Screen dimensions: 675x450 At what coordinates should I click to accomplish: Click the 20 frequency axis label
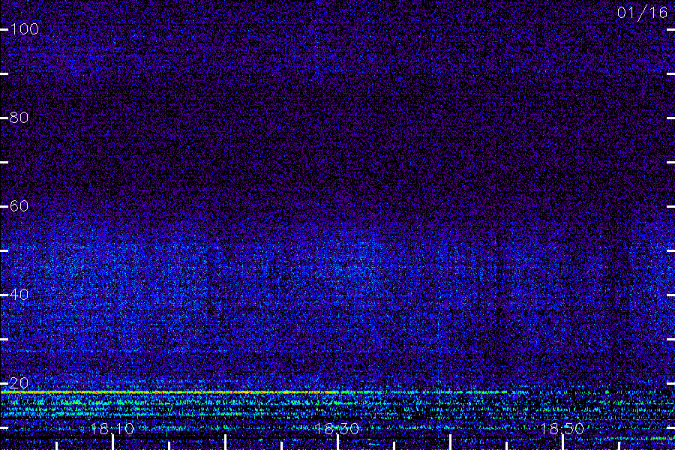pos(19,383)
